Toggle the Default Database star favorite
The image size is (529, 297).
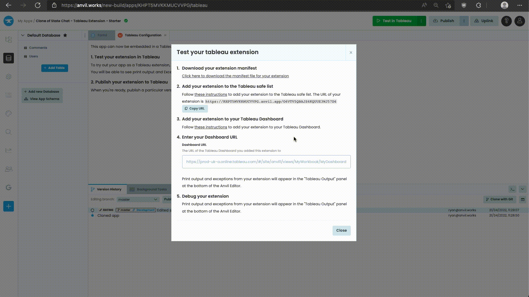point(65,35)
